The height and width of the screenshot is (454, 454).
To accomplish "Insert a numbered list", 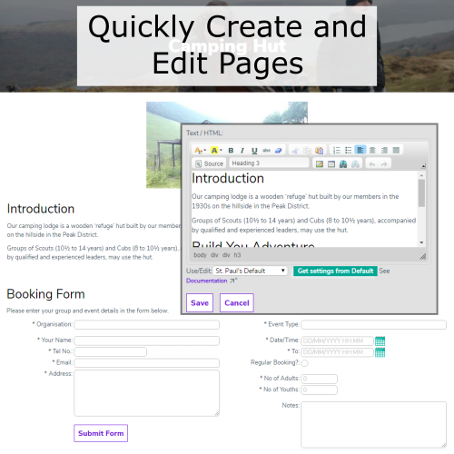I will click(x=336, y=150).
